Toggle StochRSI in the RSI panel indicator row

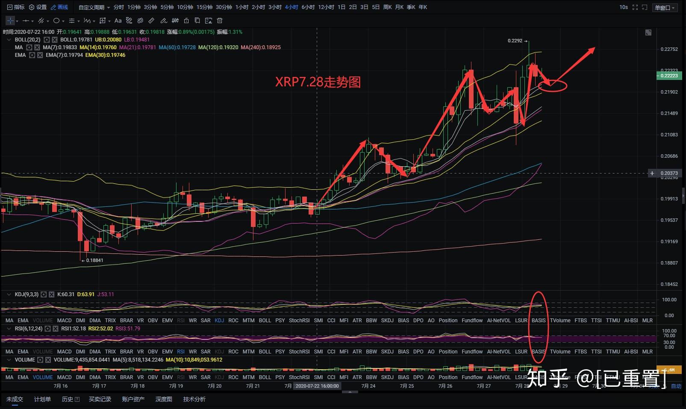click(x=299, y=351)
